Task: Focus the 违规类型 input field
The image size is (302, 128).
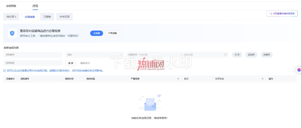Action: click(x=33, y=63)
